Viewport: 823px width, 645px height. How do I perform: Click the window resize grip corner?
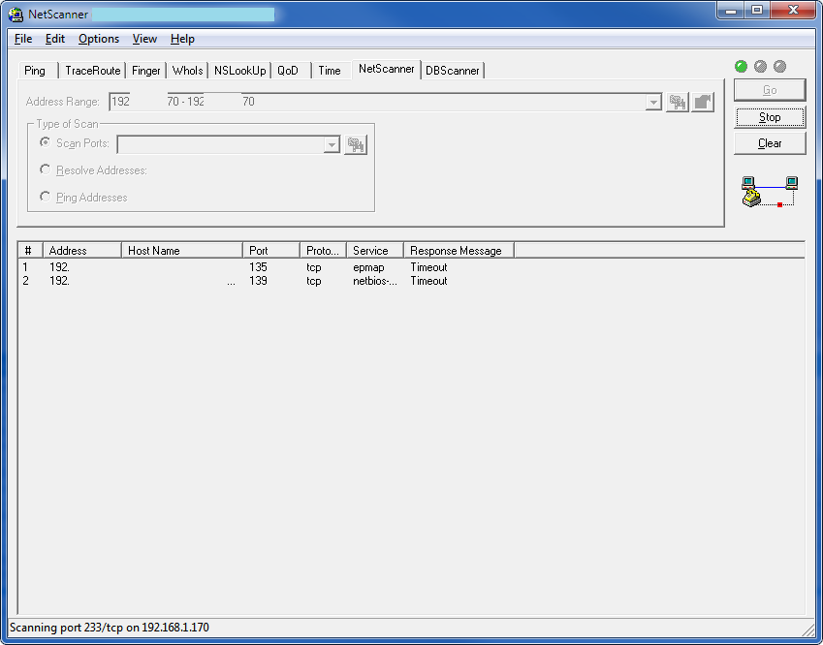(807, 629)
